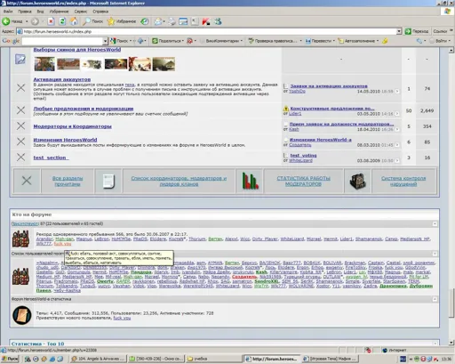Click the Messenger figure icon in the toolbar

(x=219, y=21)
